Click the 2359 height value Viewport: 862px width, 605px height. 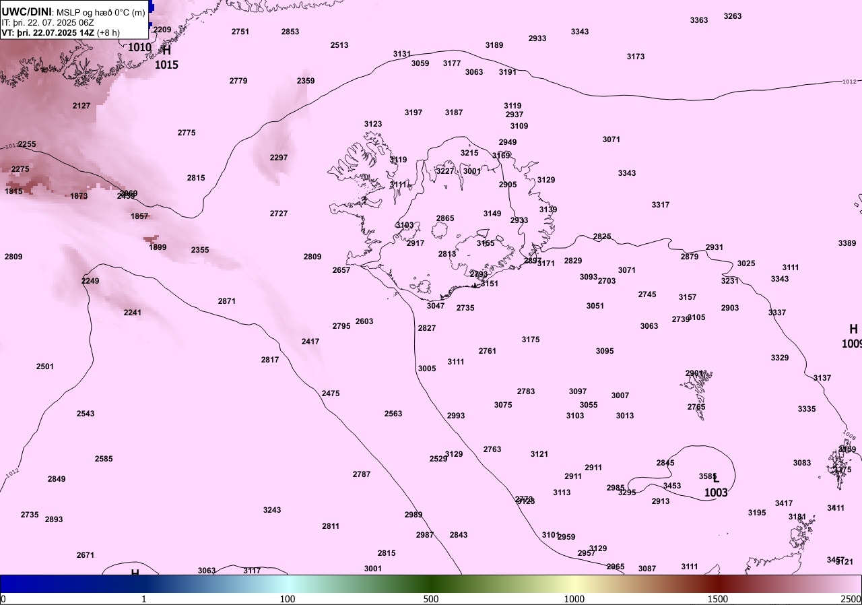point(306,81)
